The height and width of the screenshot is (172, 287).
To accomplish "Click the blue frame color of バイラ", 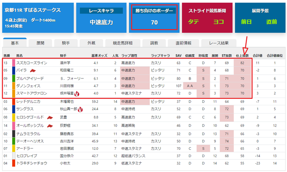I will 14,71.
